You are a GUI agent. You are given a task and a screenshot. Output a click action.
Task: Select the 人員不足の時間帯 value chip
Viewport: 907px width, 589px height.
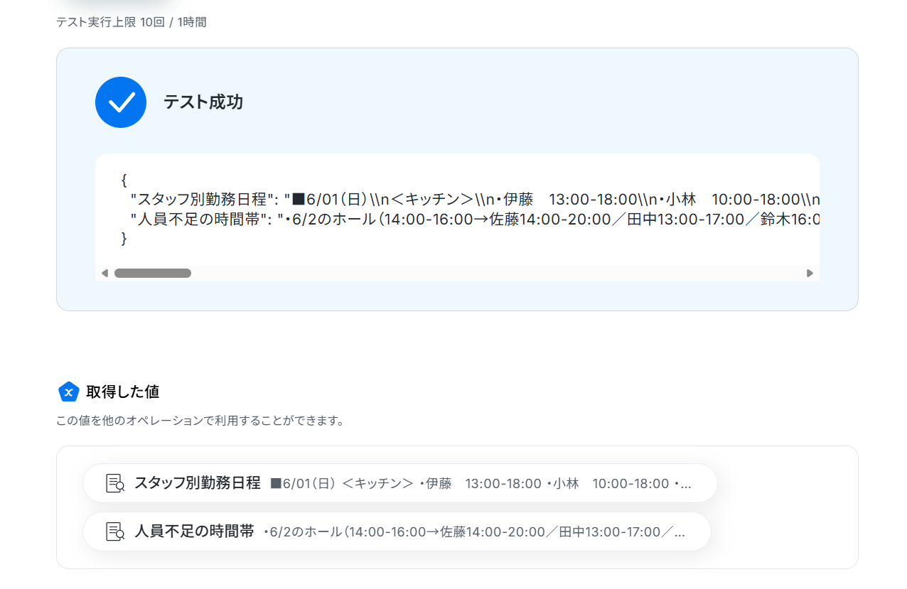tap(397, 531)
